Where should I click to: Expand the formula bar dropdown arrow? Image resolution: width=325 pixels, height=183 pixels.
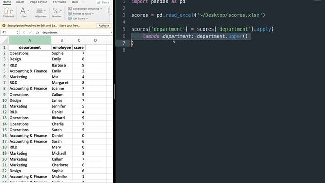point(111,32)
